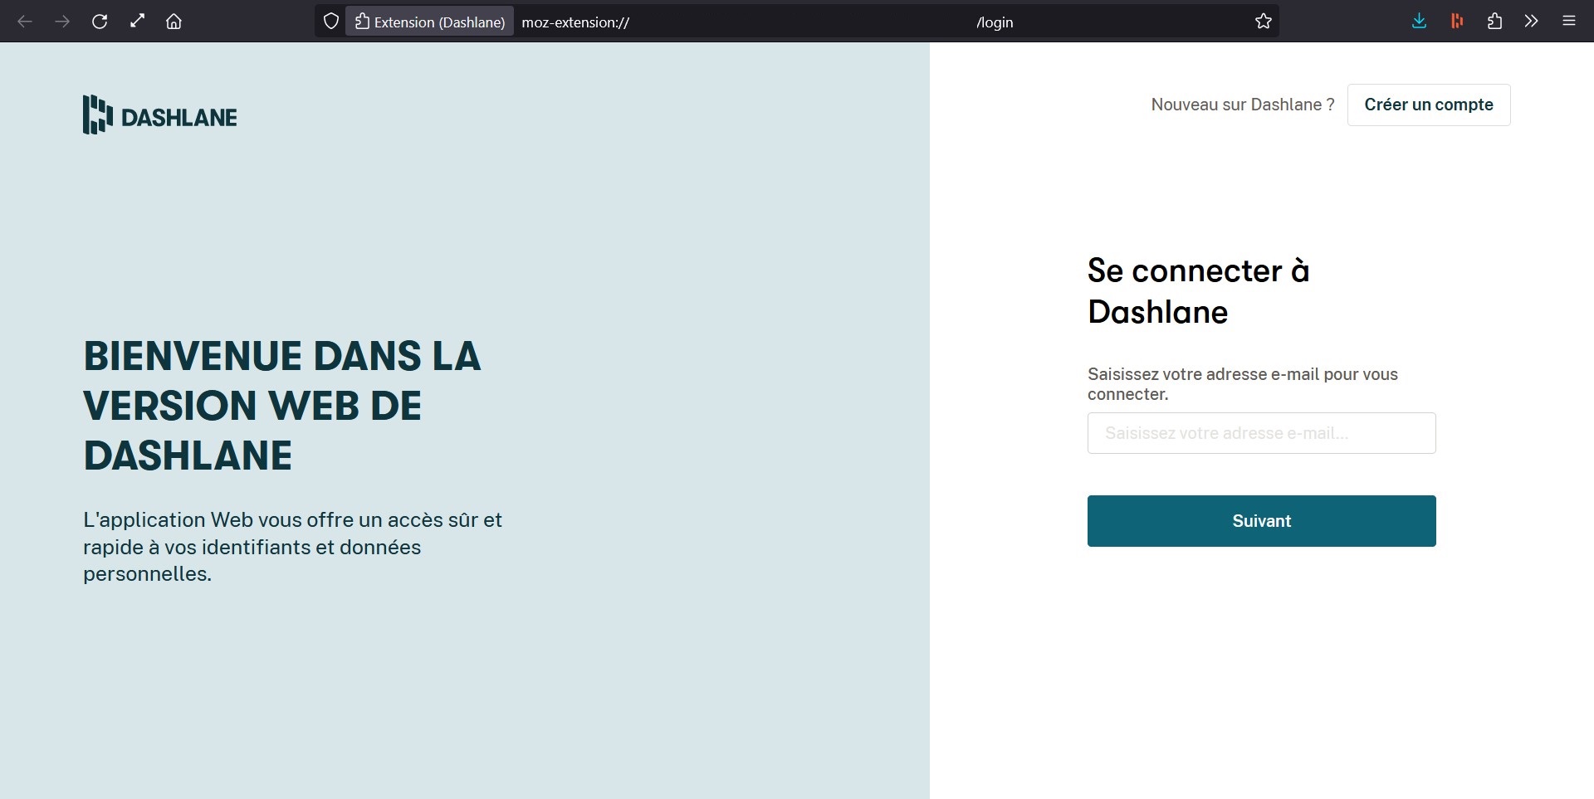The height and width of the screenshot is (799, 1594).
Task: Click the browser back arrow
Action: pos(25,22)
